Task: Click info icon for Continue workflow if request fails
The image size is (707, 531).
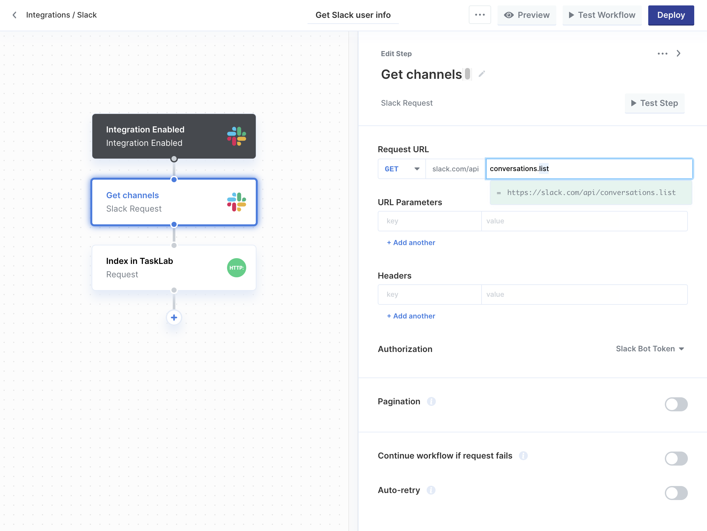Action: [523, 456]
